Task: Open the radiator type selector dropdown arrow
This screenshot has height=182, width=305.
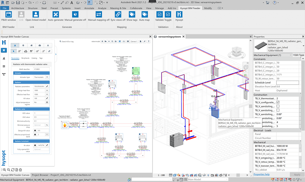Action: 303,46
